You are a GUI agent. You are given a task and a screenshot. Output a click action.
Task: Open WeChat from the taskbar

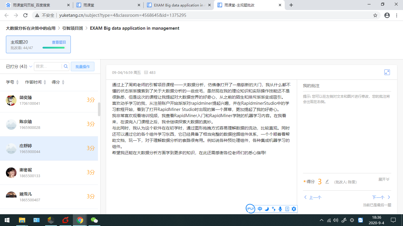point(94,220)
